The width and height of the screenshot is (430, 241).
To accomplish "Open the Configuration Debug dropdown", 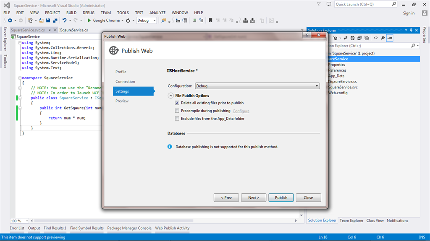I will 257,86.
